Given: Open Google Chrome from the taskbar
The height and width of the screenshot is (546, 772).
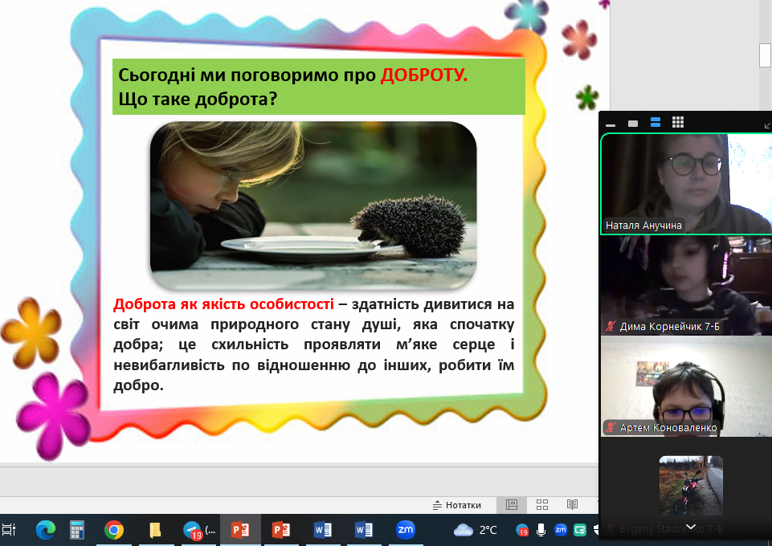Looking at the screenshot, I should point(114,530).
